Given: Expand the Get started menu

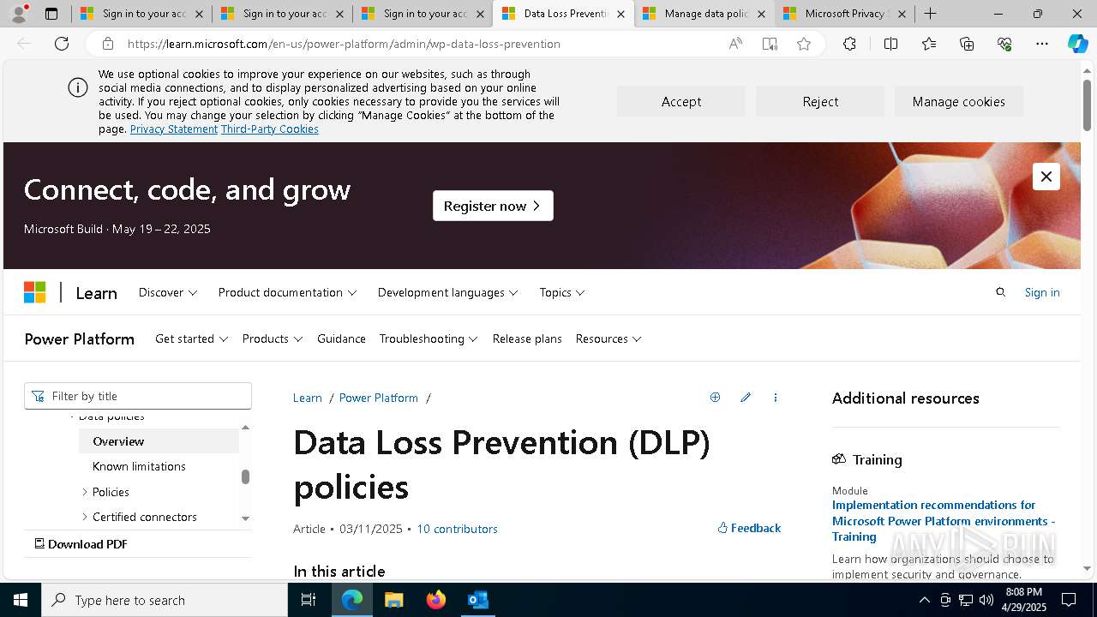Looking at the screenshot, I should pyautogui.click(x=192, y=338).
